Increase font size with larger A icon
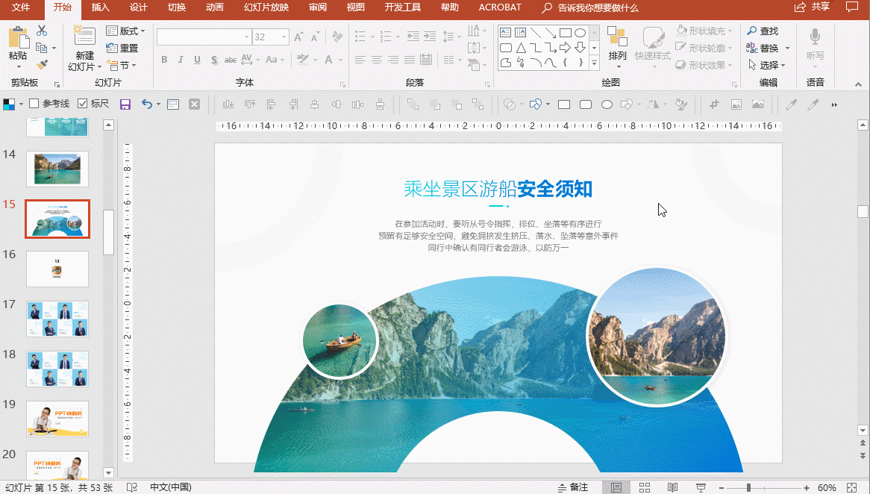Image resolution: width=870 pixels, height=494 pixels. point(298,37)
